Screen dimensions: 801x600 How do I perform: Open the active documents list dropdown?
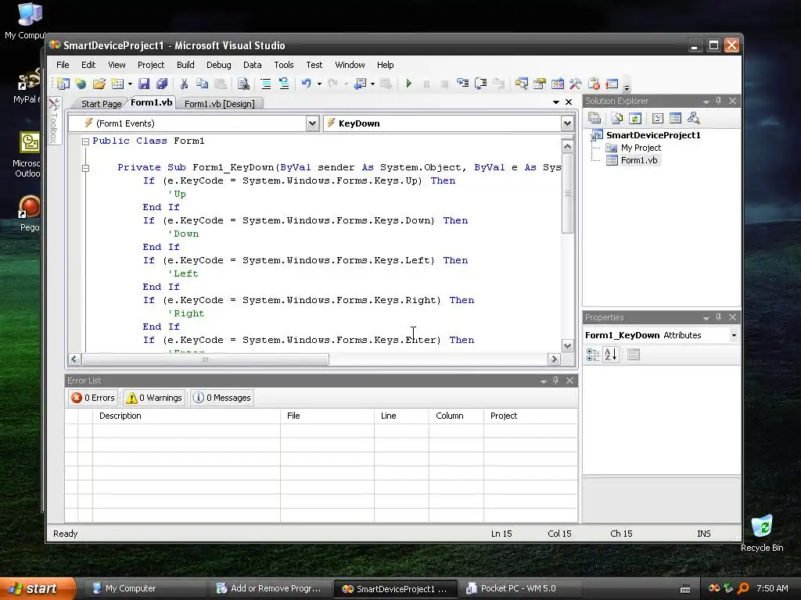pyautogui.click(x=556, y=102)
